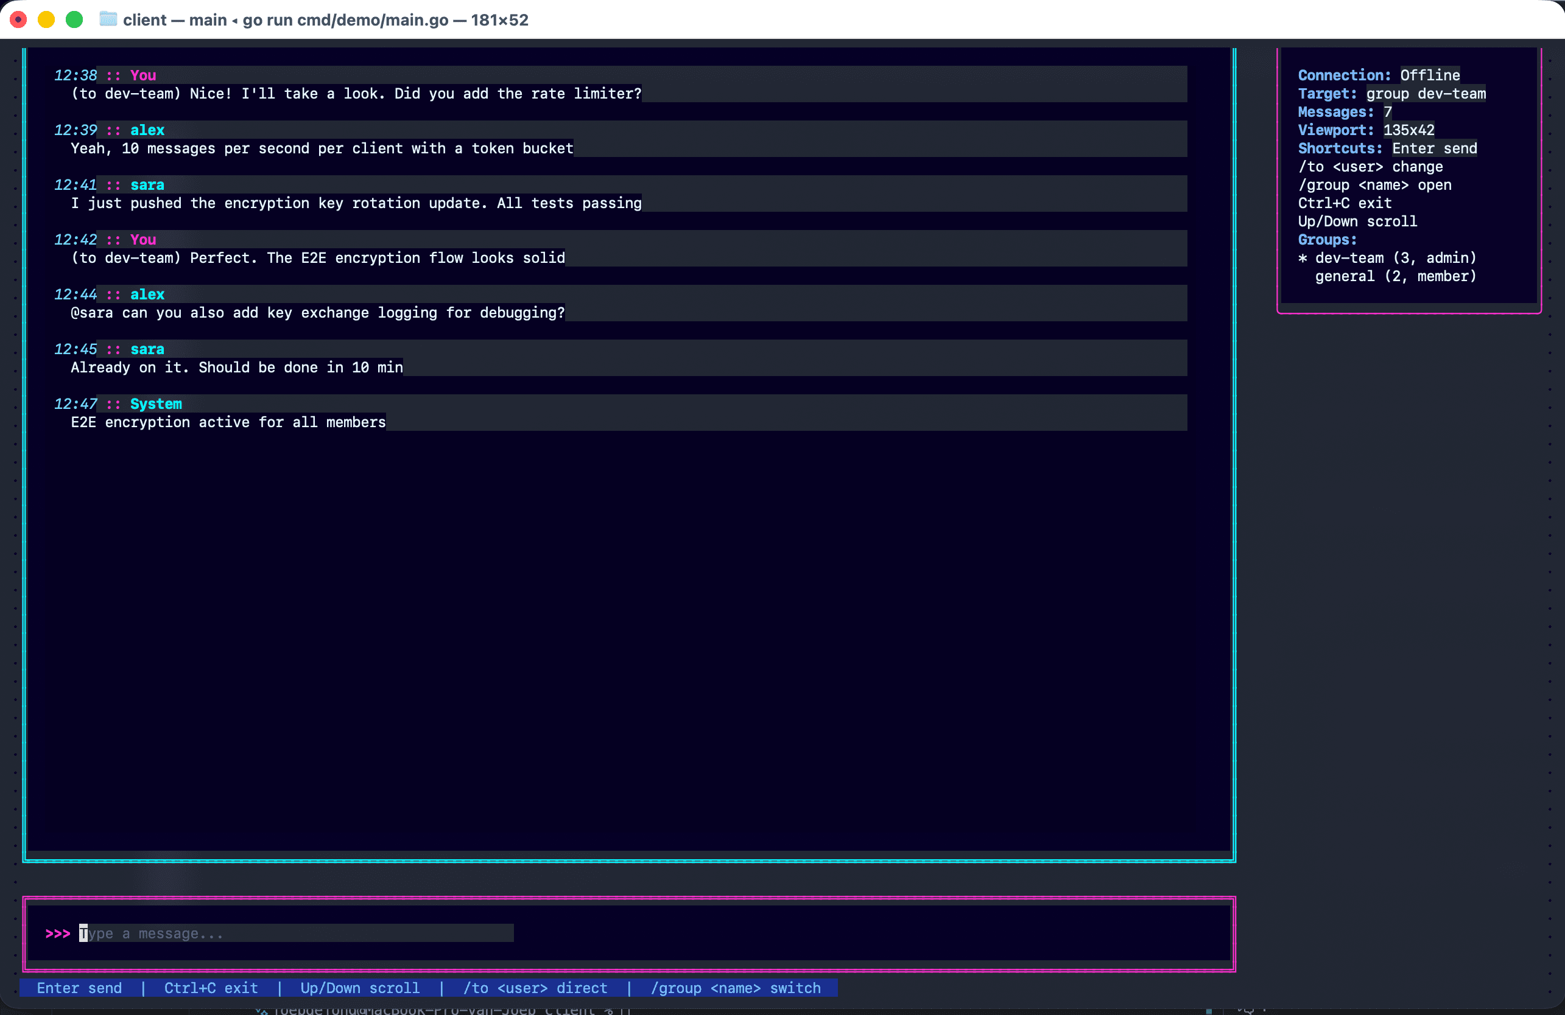Click the '>>>' prompt marker
Viewport: 1565px width, 1015px height.
click(x=58, y=933)
